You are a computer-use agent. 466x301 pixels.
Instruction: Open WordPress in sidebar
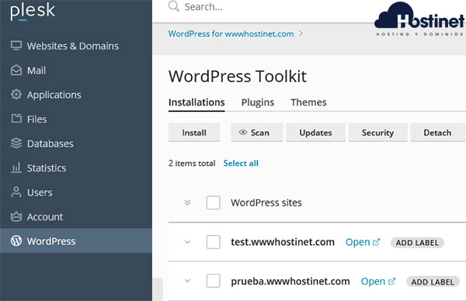pos(76,240)
